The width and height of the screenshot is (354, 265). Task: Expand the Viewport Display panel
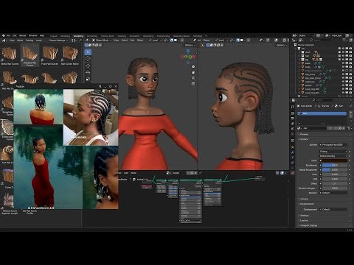pos(309,225)
